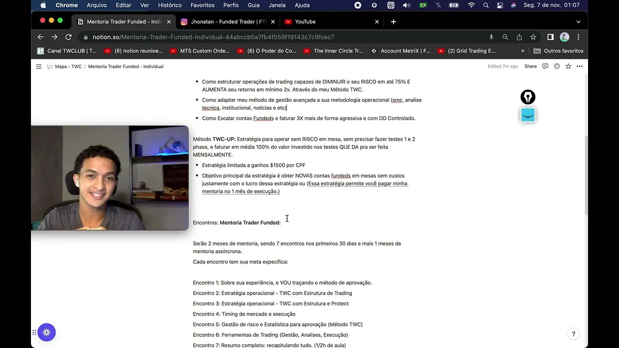Toggle Chrome side panel icon
619x348 pixels.
pyautogui.click(x=550, y=37)
